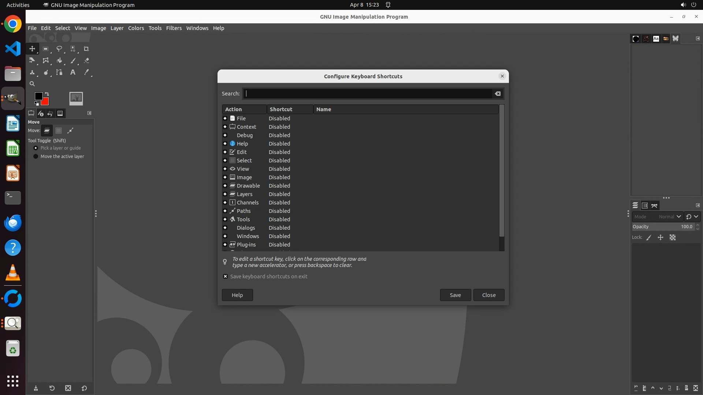The image size is (703, 395).
Task: Swap foreground and background colors
Action: 47,94
